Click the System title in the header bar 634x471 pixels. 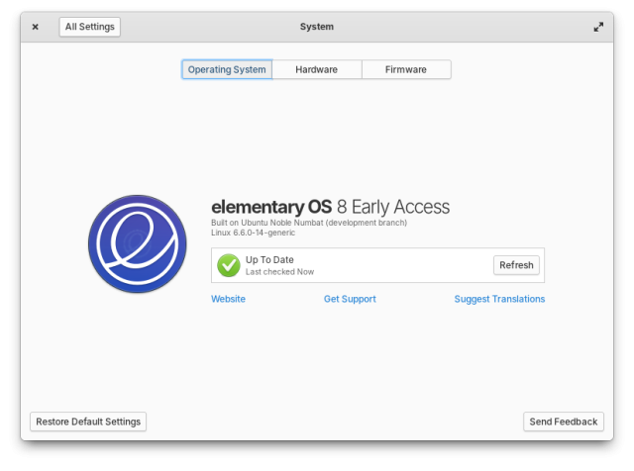click(317, 27)
